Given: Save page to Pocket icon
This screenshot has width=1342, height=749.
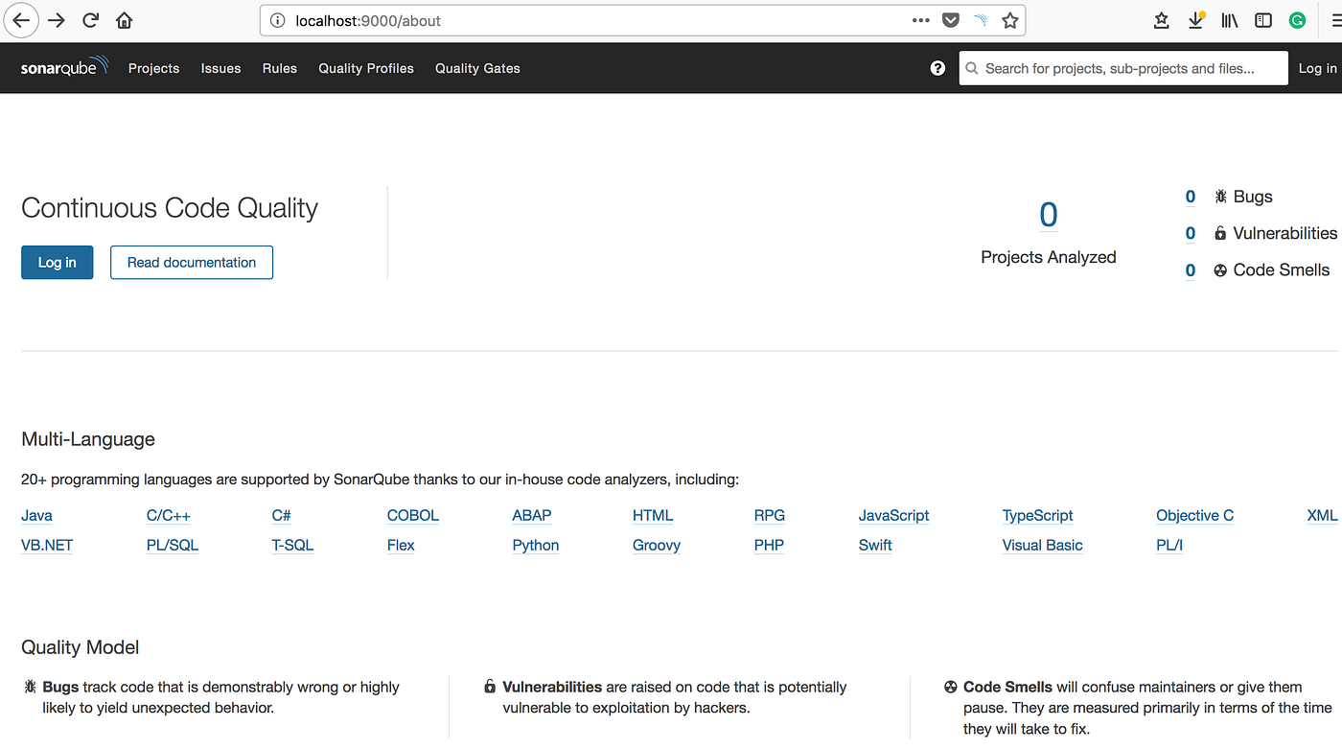Looking at the screenshot, I should [951, 20].
